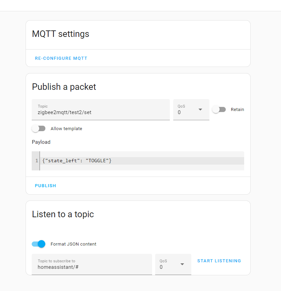Click the Format JSON content label
The image size is (281, 291).
click(x=73, y=244)
